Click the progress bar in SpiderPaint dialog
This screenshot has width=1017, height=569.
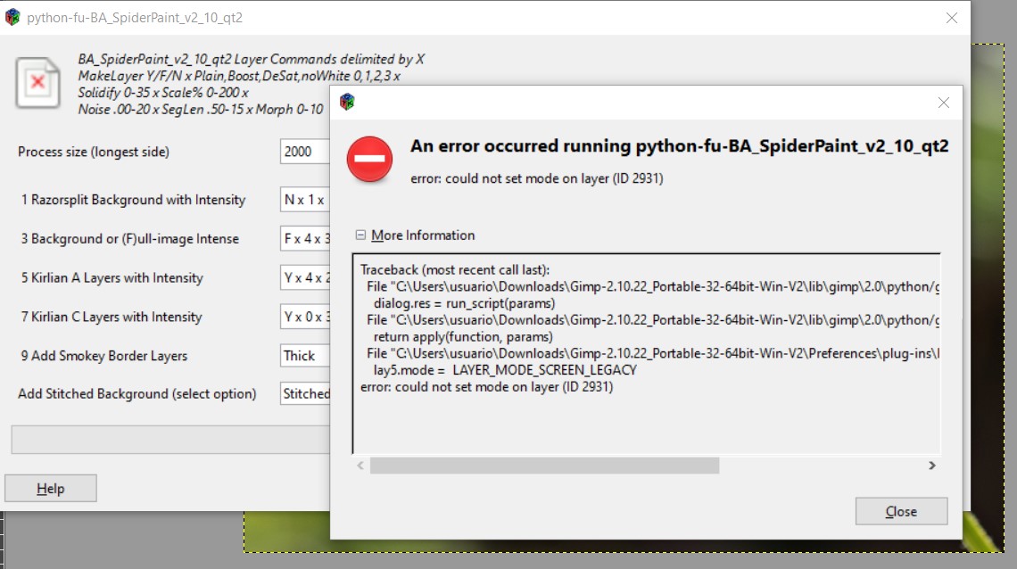tap(170, 440)
